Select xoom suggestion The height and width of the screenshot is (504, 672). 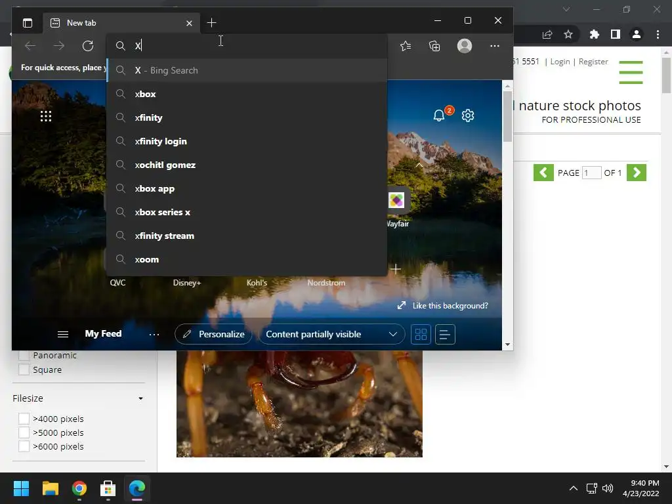pyautogui.click(x=247, y=259)
